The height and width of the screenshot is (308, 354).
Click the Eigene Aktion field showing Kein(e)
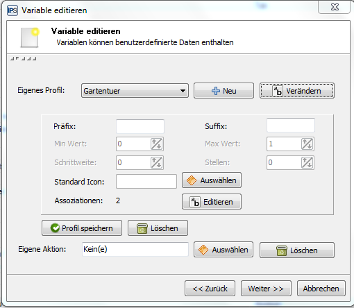click(135, 249)
